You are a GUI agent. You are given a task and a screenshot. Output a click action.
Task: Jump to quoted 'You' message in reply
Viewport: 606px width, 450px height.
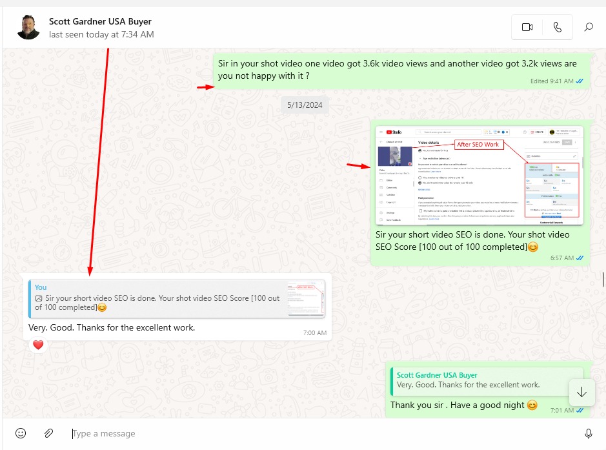tap(158, 298)
